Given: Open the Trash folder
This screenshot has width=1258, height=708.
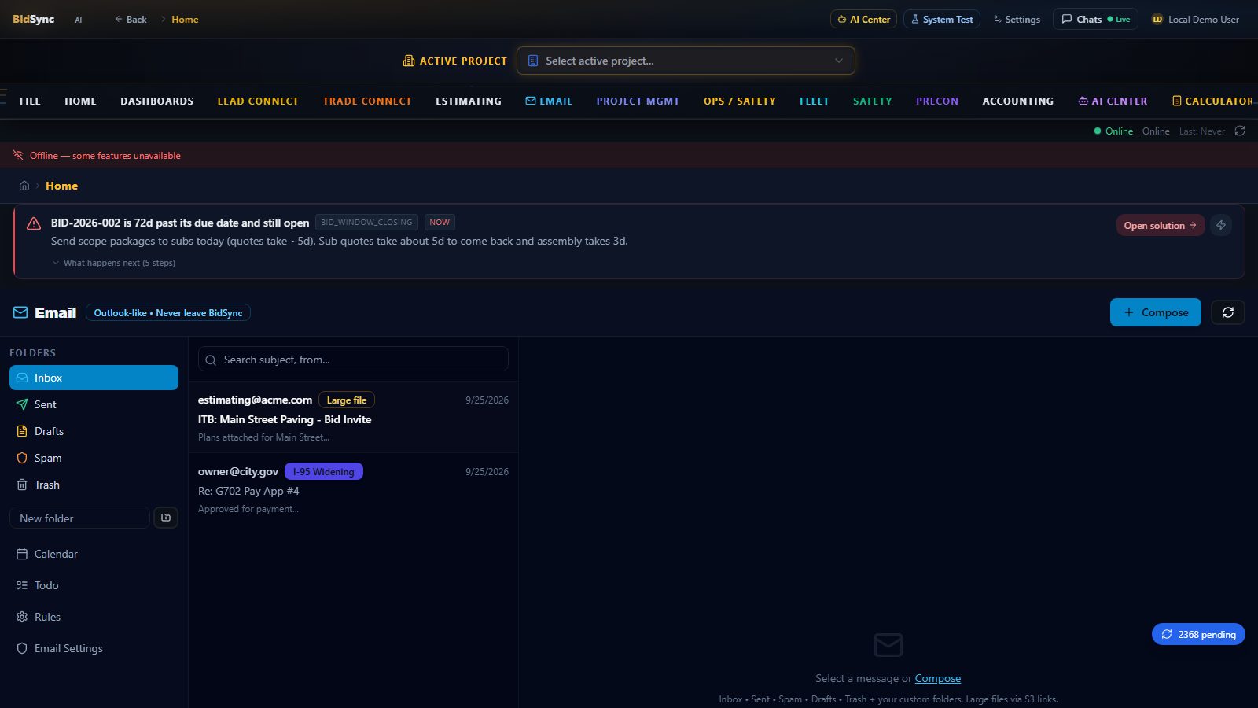Looking at the screenshot, I should [x=94, y=485].
